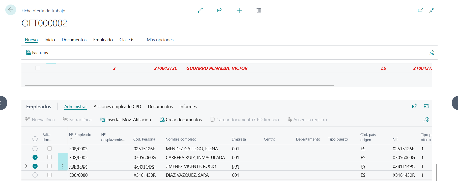Image resolution: width=458 pixels, height=181 pixels.
Task: Open the Más opciones menu
Action: (160, 40)
